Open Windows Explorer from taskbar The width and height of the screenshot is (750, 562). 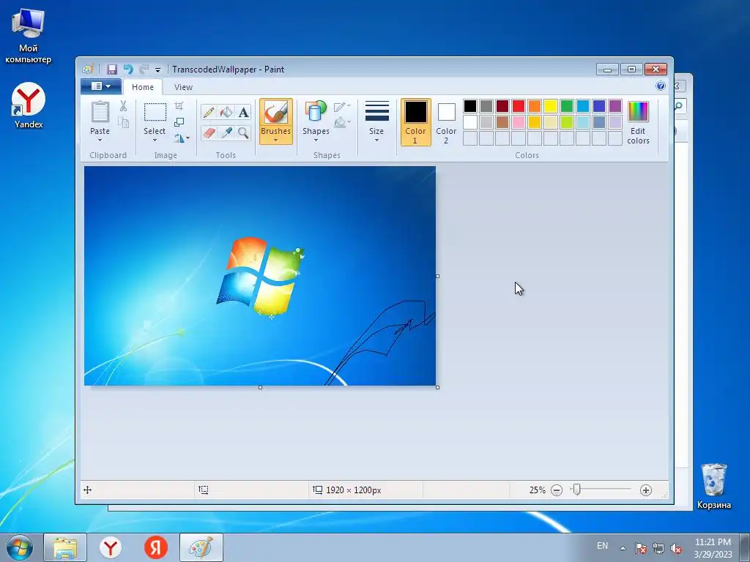(65, 547)
